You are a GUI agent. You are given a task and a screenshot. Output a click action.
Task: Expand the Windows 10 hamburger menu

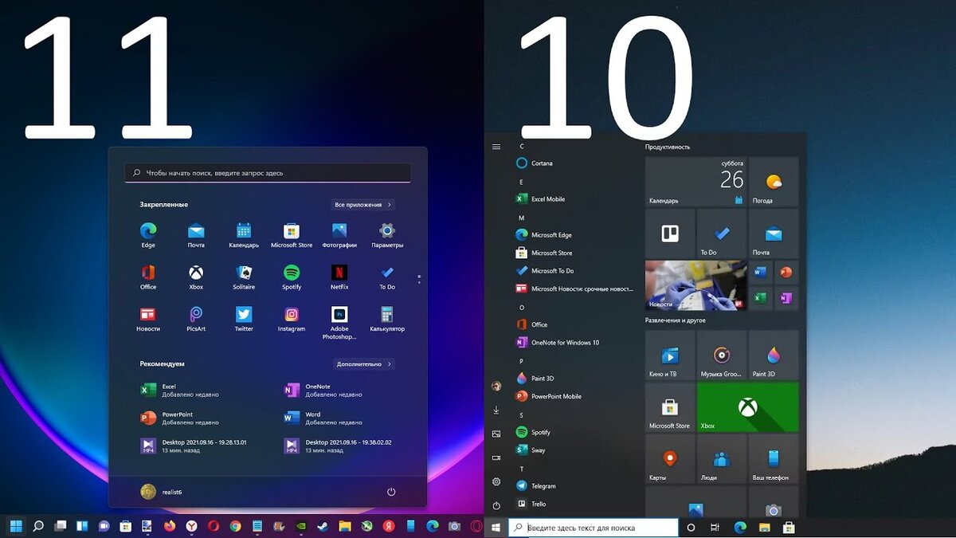click(496, 147)
